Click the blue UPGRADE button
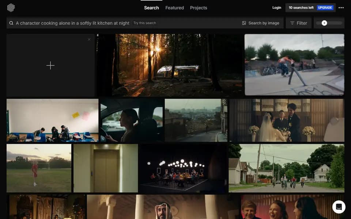351x219 pixels. [x=325, y=8]
